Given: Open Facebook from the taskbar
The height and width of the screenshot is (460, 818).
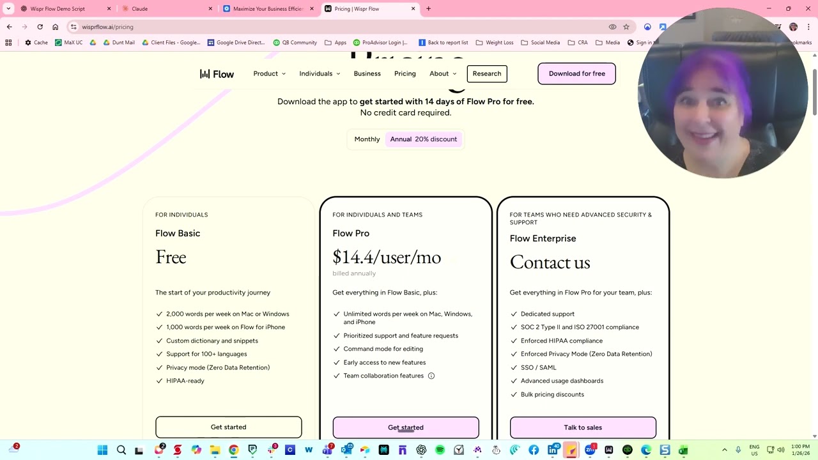Looking at the screenshot, I should (534, 450).
